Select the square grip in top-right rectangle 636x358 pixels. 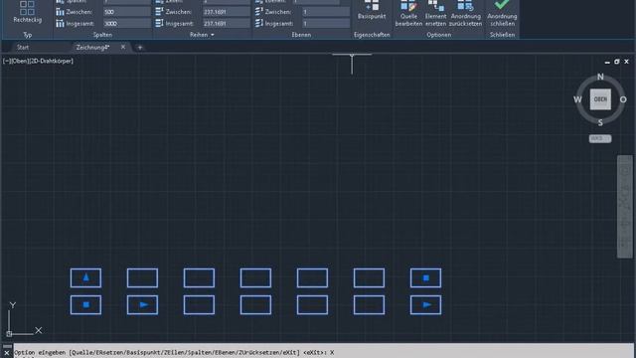(x=426, y=278)
